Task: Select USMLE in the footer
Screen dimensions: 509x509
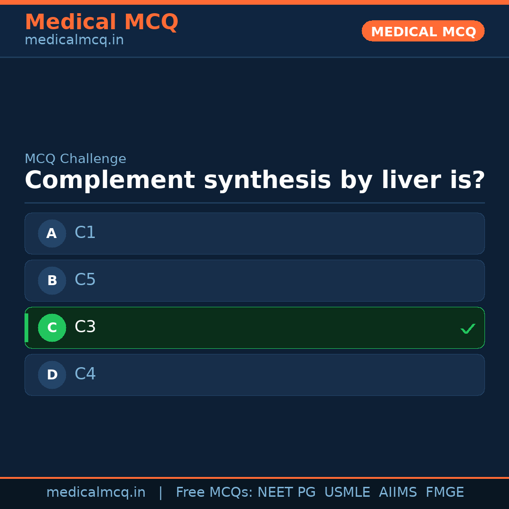Action: coord(347,493)
